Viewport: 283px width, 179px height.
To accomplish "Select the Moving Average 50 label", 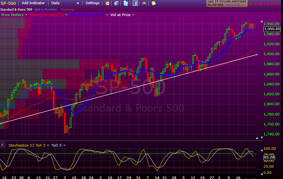I will [47, 15].
